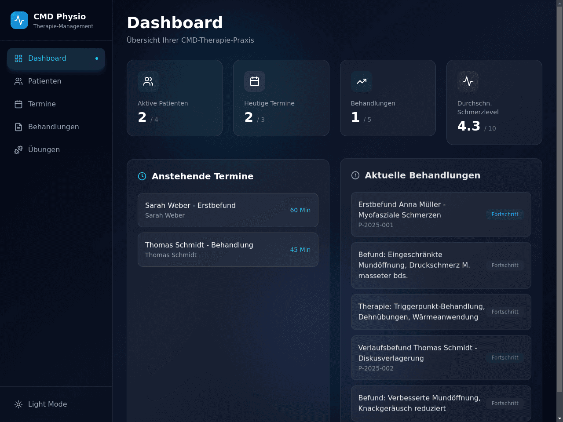Click the Heutige Termine label
563x422 pixels.
269,103
